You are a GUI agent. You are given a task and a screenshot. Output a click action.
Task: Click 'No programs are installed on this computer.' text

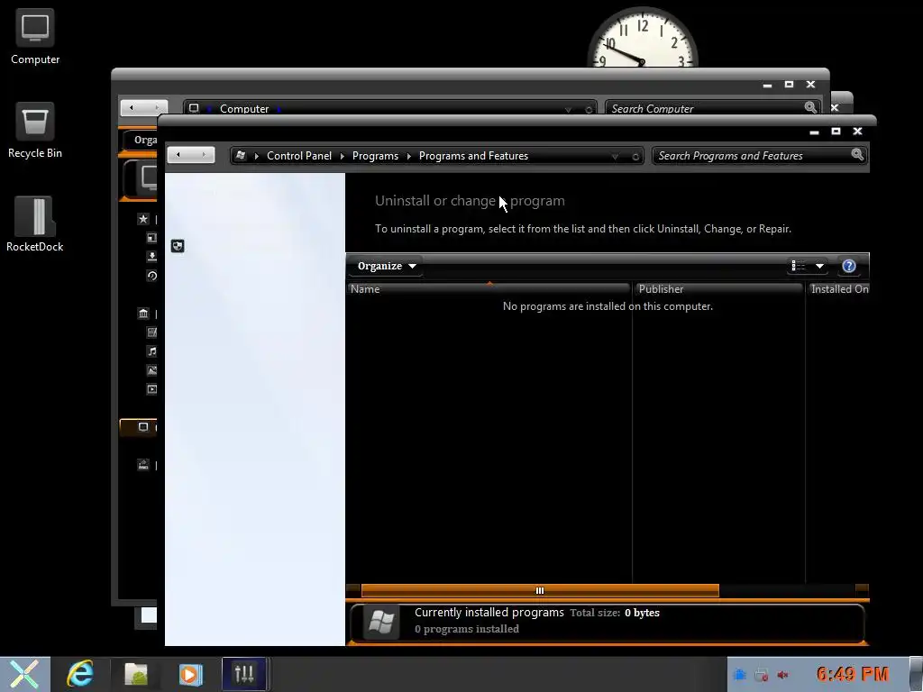click(x=608, y=306)
